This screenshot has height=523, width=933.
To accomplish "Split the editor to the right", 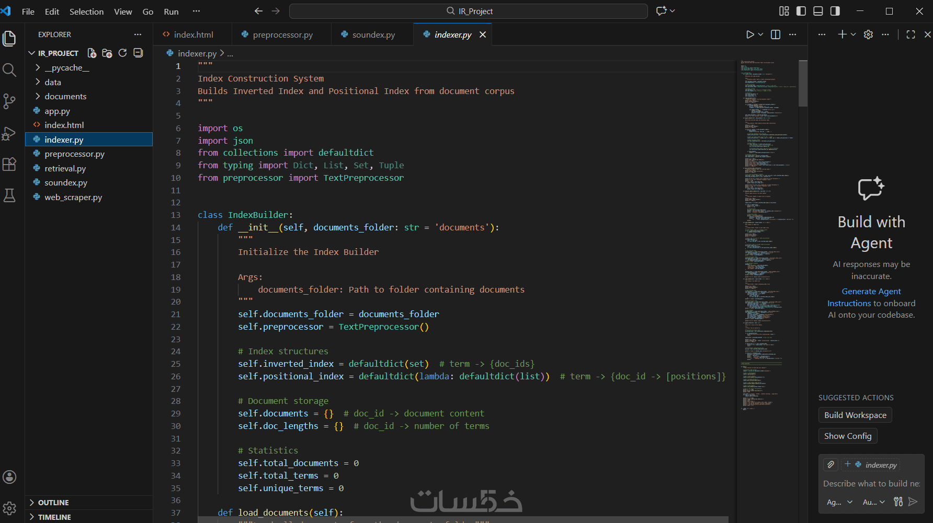I will click(x=776, y=34).
